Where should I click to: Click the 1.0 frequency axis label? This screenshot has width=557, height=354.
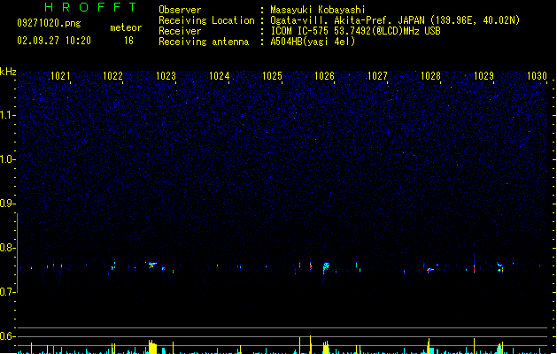(8, 159)
